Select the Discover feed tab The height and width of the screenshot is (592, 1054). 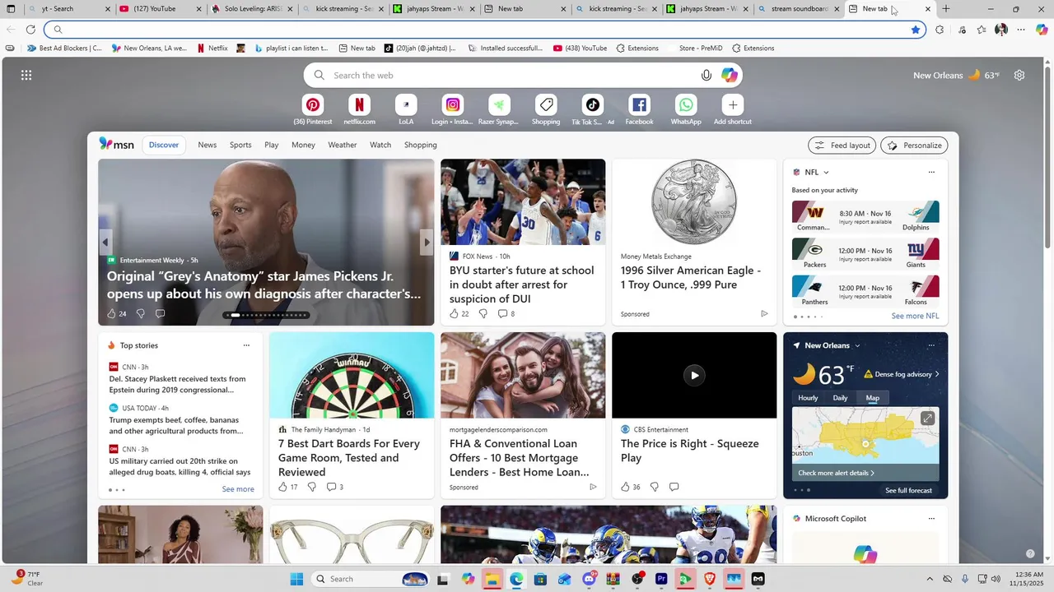pyautogui.click(x=163, y=145)
